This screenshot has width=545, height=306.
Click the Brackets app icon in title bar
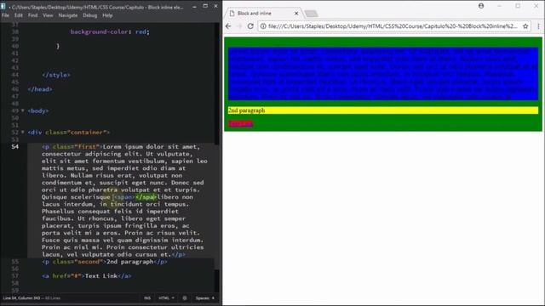point(3,6)
